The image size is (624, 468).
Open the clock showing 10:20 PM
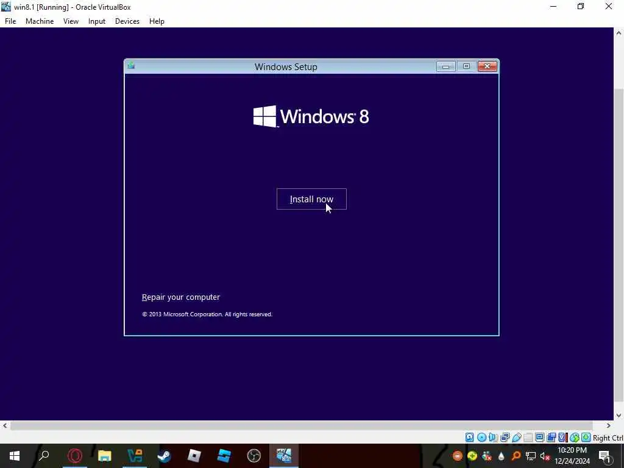pyautogui.click(x=572, y=456)
